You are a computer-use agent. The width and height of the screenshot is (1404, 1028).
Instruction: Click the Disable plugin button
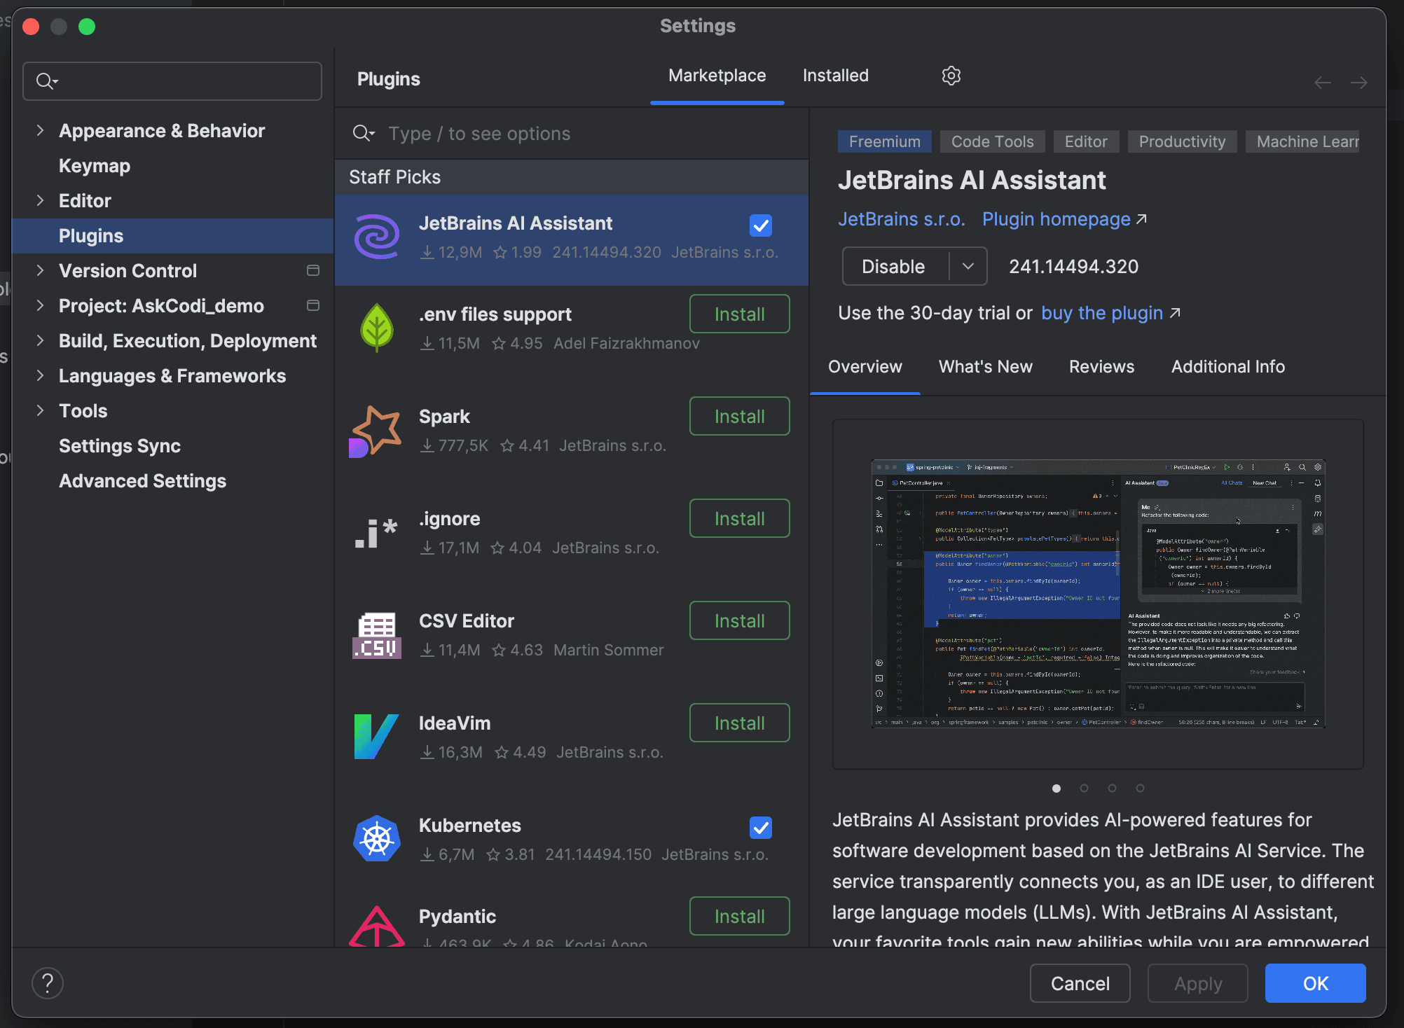tap(895, 266)
